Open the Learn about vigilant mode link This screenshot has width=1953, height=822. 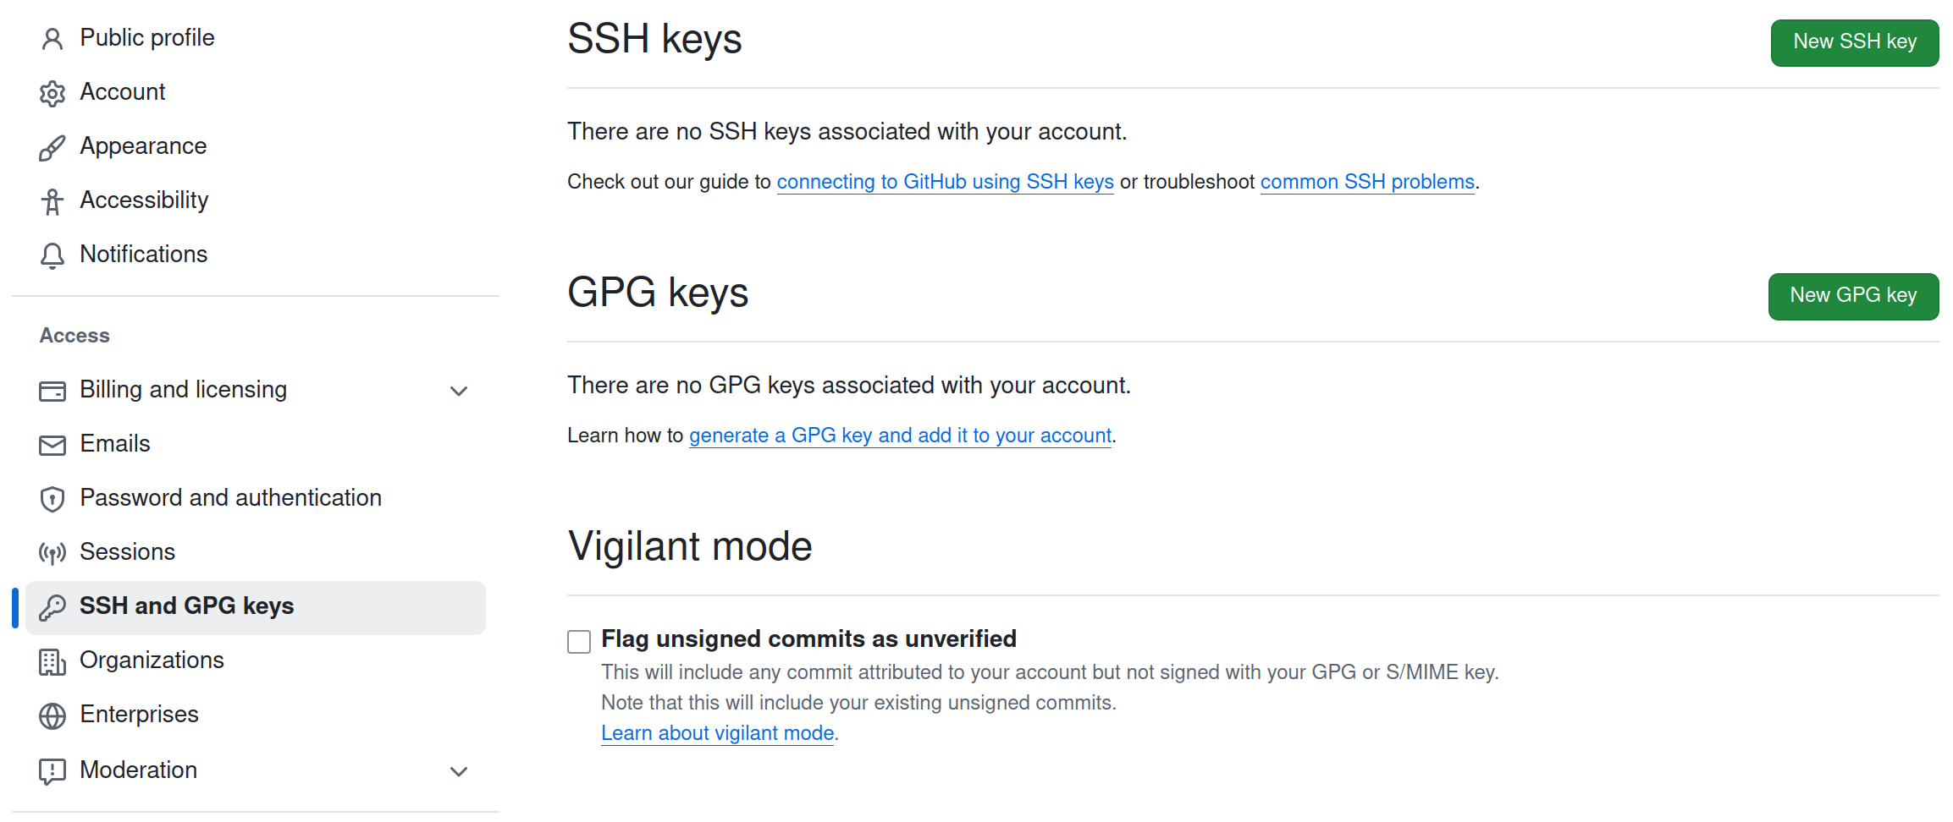coord(716,732)
